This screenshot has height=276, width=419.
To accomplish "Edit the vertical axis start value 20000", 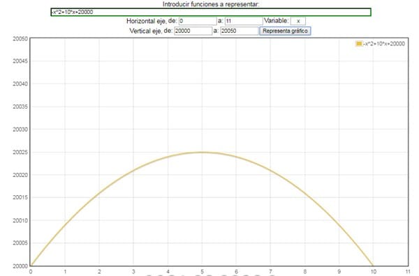I will [x=193, y=31].
